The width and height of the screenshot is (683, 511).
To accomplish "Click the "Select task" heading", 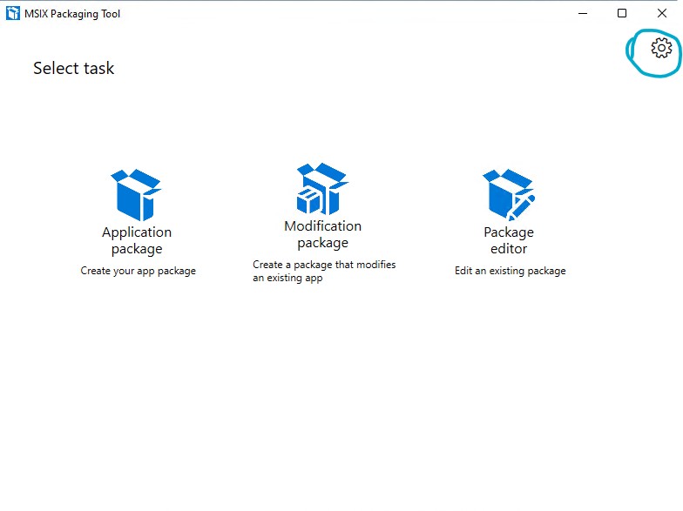I will pos(73,68).
